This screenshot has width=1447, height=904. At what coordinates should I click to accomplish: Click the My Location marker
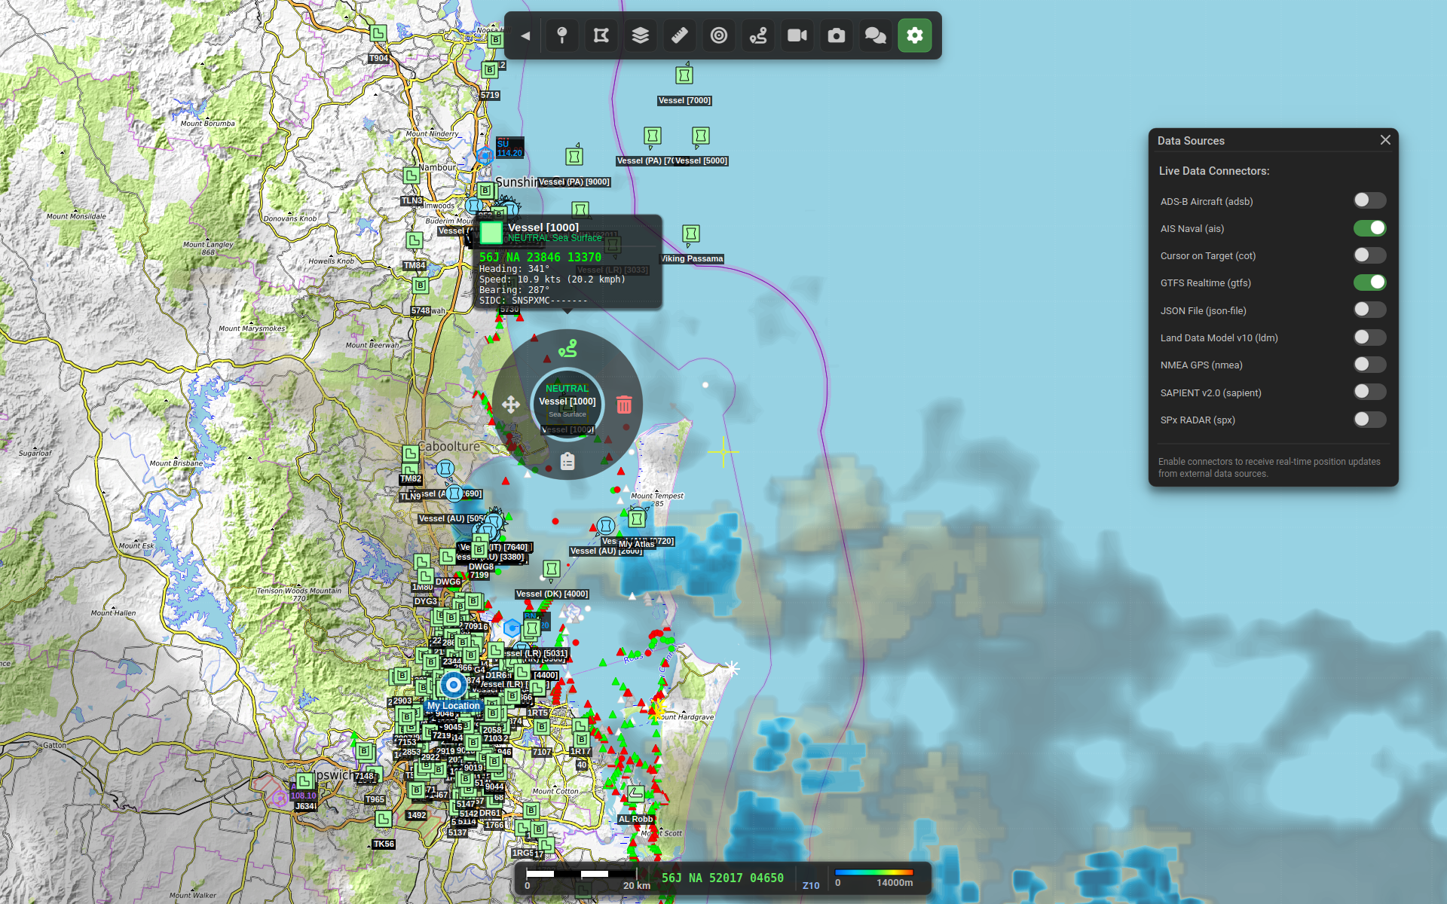[x=453, y=685]
